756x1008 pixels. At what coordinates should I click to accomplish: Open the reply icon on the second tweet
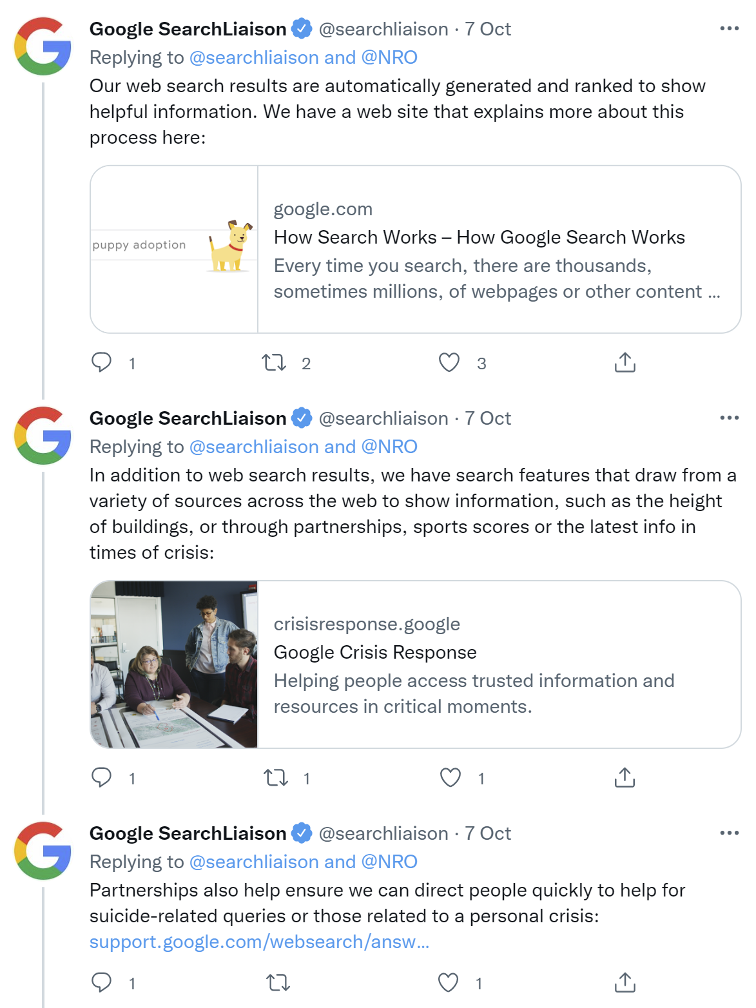(103, 779)
